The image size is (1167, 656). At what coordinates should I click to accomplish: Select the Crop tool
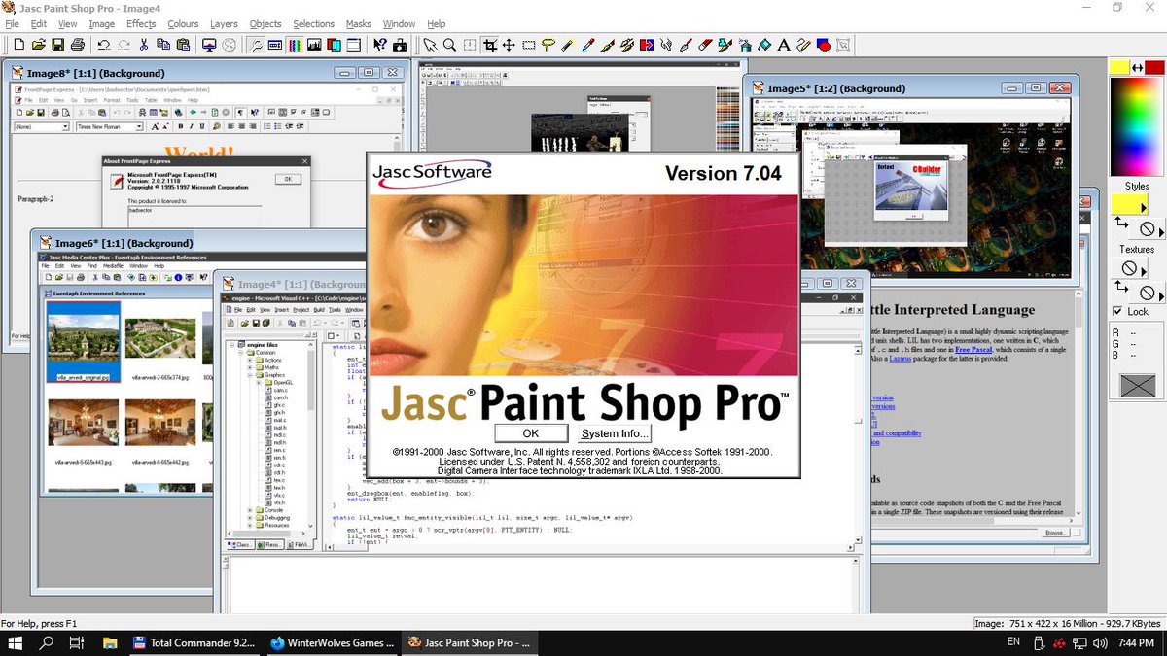point(490,45)
